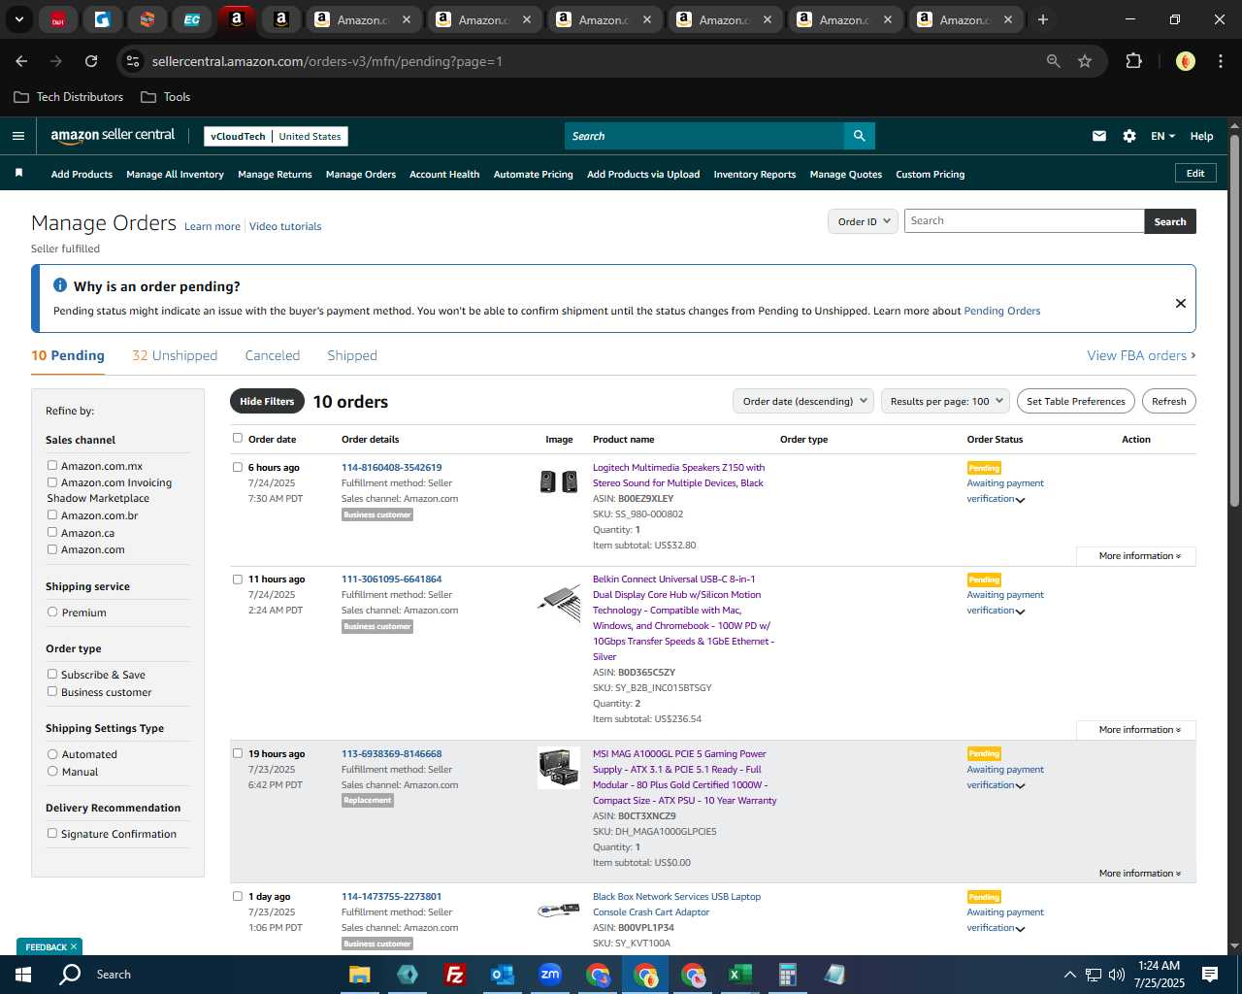
Task: Click the Order ID search input field
Action: coord(1024,221)
